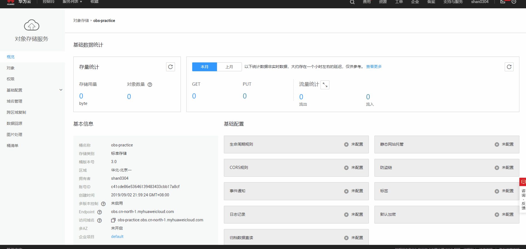
Task: Open 桶清单 in the sidebar
Action: click(32, 146)
